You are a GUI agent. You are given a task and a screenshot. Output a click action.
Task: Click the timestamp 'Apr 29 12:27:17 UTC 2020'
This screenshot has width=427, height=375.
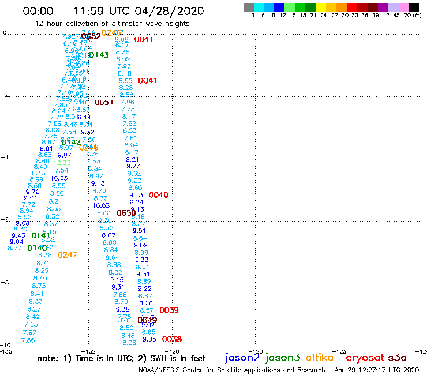tap(377, 370)
